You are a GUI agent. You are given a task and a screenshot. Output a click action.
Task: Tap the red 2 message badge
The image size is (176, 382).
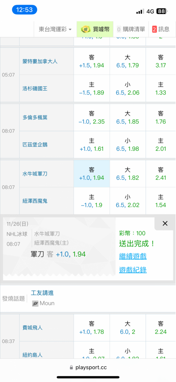click(x=154, y=29)
